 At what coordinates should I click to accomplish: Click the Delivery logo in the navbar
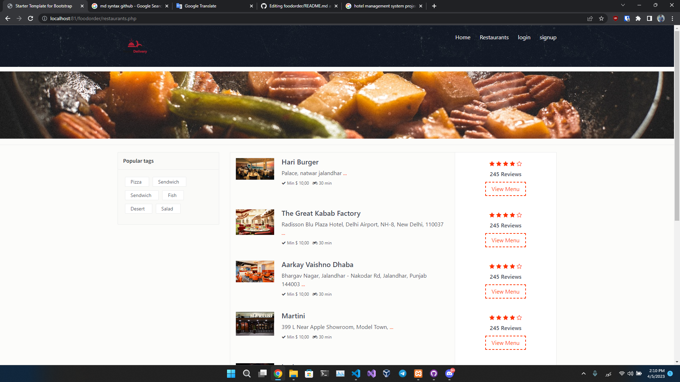(x=137, y=46)
